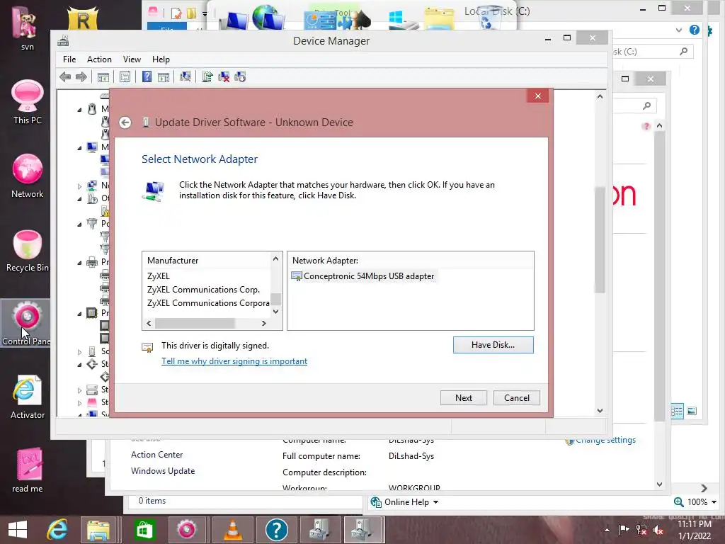The width and height of the screenshot is (725, 544).
Task: Select ZyXEL Communications Corp. manufacturer
Action: [203, 290]
